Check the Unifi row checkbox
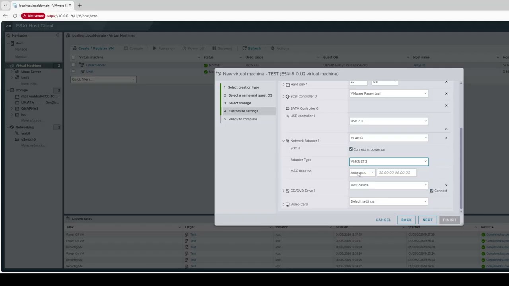 pyautogui.click(x=73, y=71)
